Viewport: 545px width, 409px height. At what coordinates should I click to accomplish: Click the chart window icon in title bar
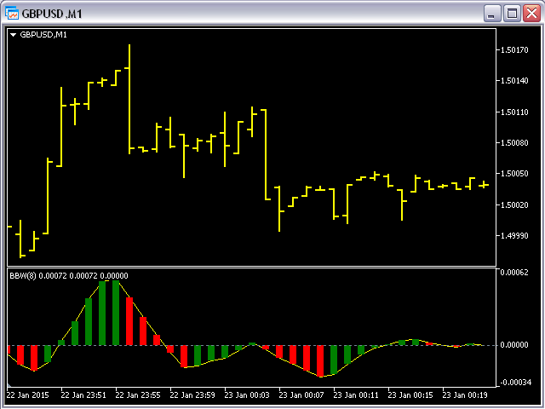click(x=13, y=13)
